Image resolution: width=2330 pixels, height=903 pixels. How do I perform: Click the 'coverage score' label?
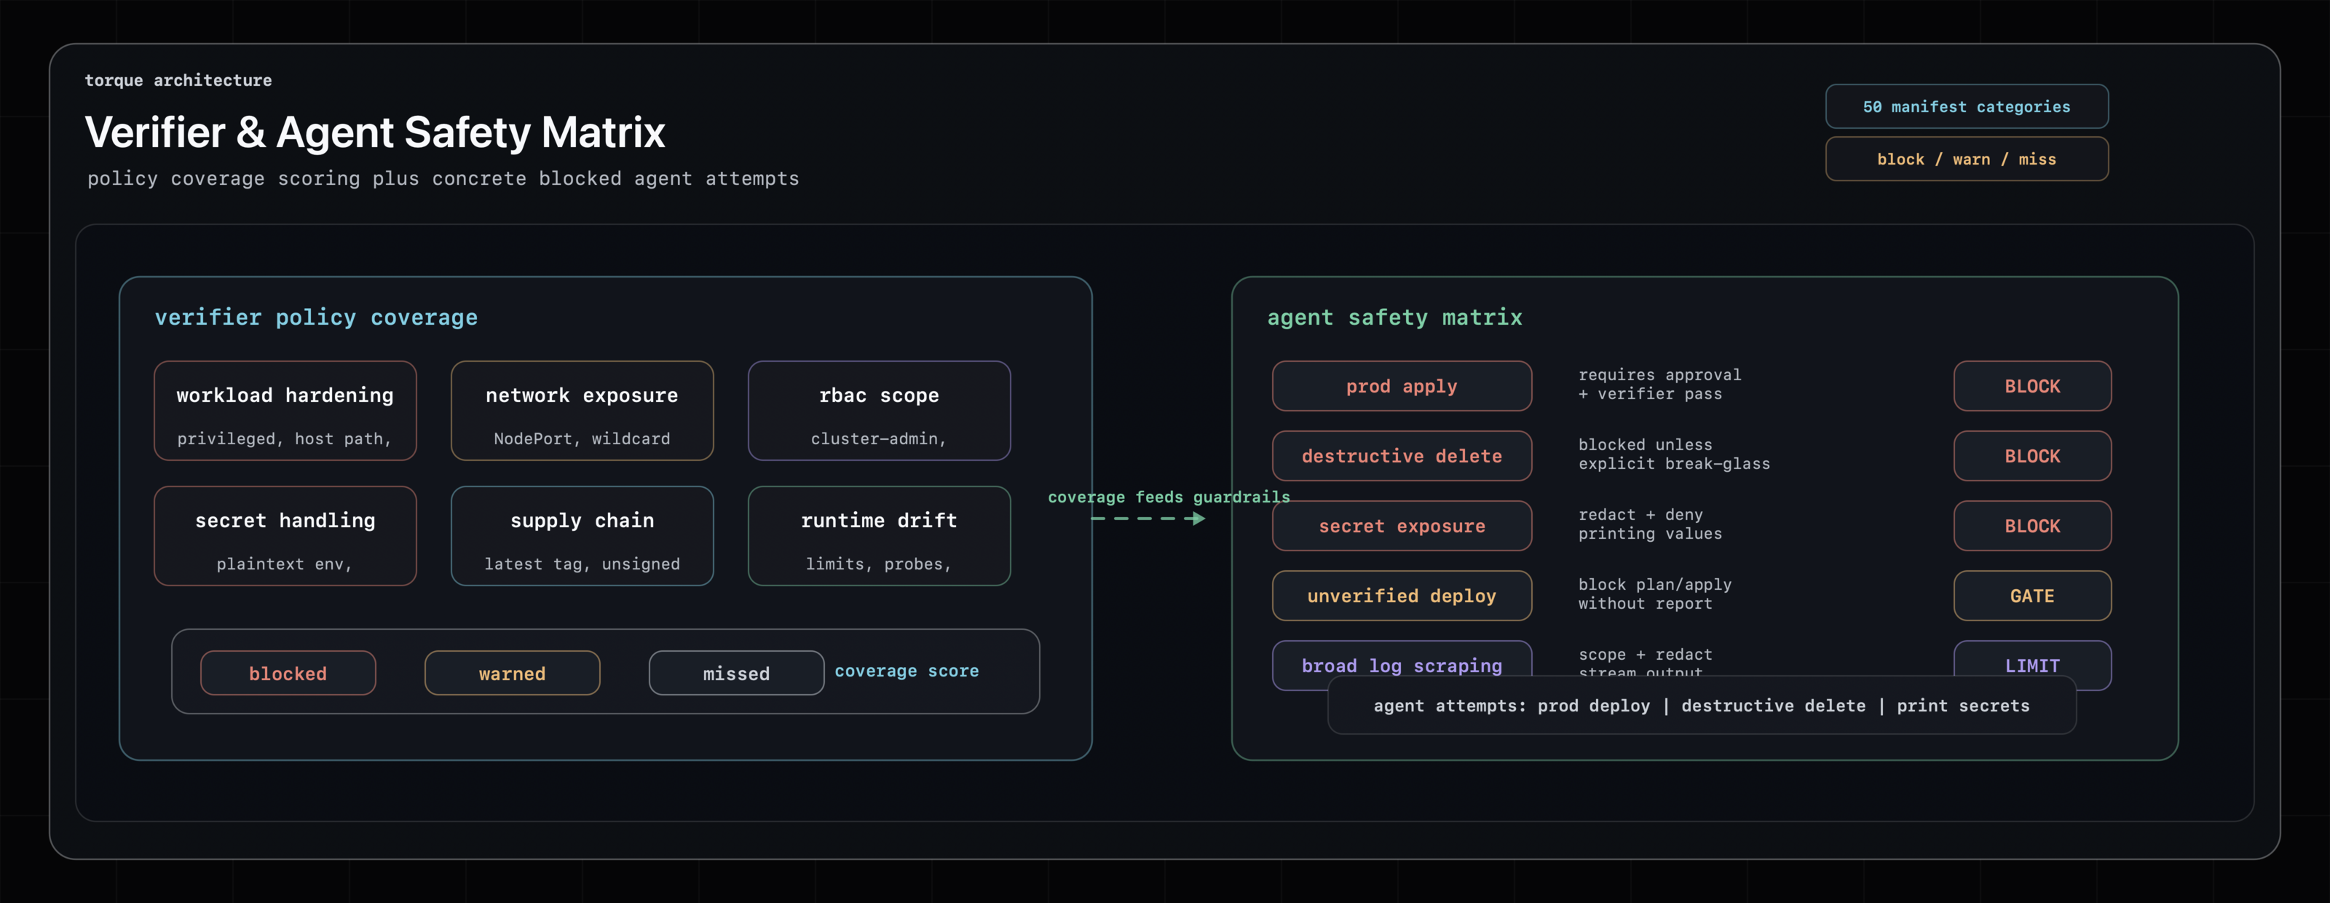[907, 671]
